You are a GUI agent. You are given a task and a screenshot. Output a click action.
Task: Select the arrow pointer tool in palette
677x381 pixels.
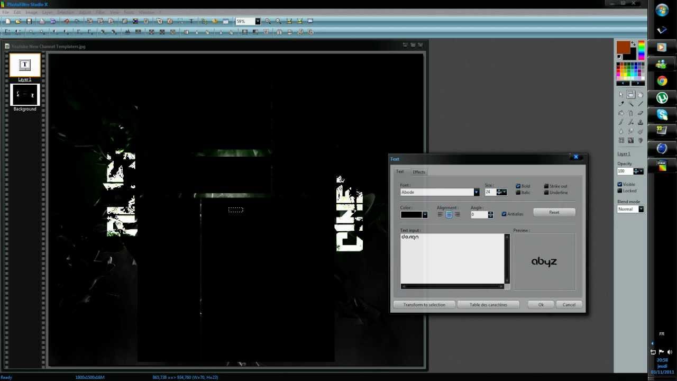click(621, 95)
